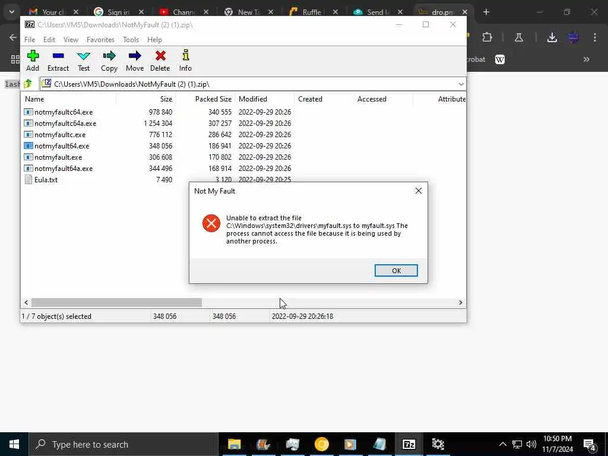Expand the address path dropdown
The image size is (608, 456).
click(x=461, y=84)
